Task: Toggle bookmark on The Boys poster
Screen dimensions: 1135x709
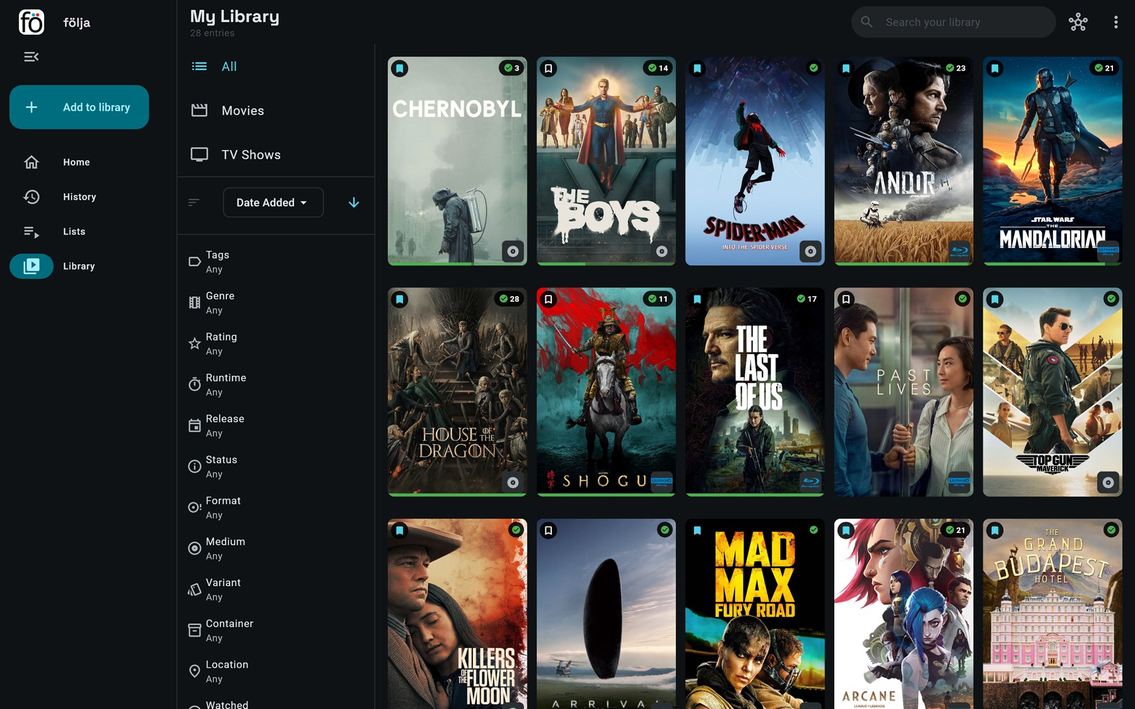Action: coord(549,68)
